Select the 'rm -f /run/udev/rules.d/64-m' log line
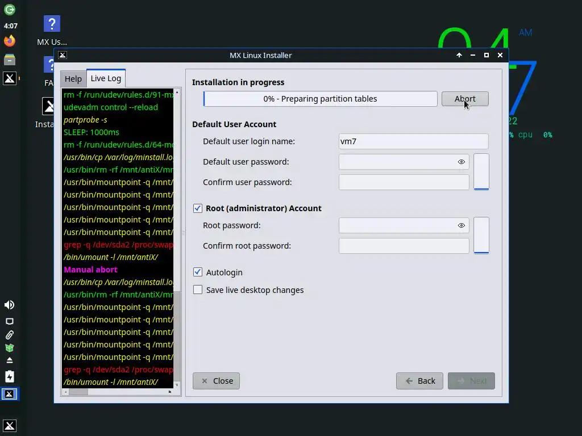 pyautogui.click(x=118, y=145)
